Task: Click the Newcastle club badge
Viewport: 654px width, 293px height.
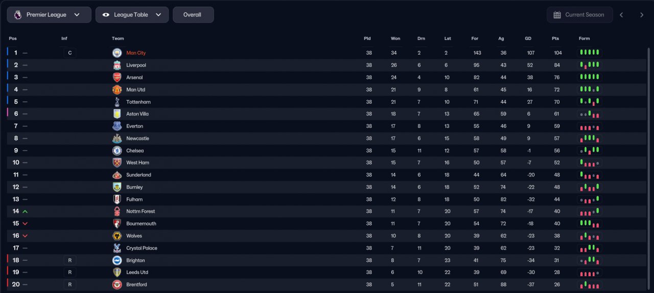Action: coord(117,138)
